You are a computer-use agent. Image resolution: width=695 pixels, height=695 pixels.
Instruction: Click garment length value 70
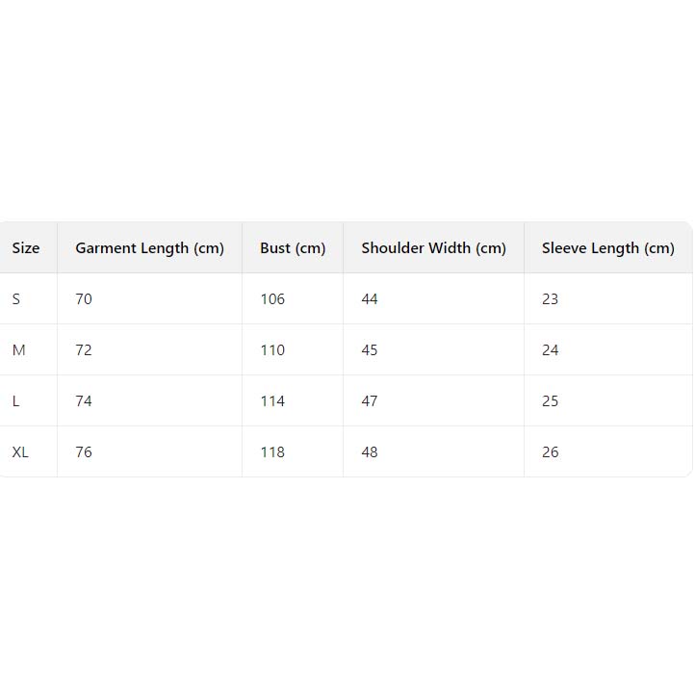click(84, 299)
